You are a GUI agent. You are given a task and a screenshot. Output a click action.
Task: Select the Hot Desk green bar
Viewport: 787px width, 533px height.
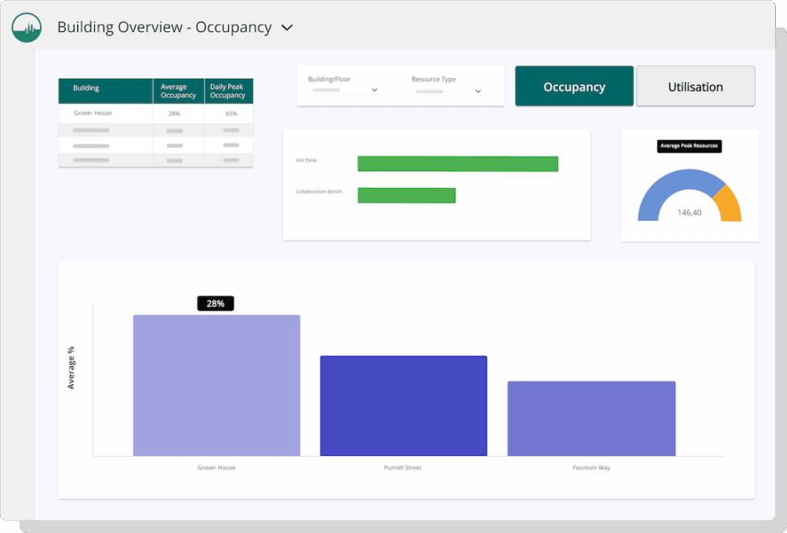click(x=458, y=164)
